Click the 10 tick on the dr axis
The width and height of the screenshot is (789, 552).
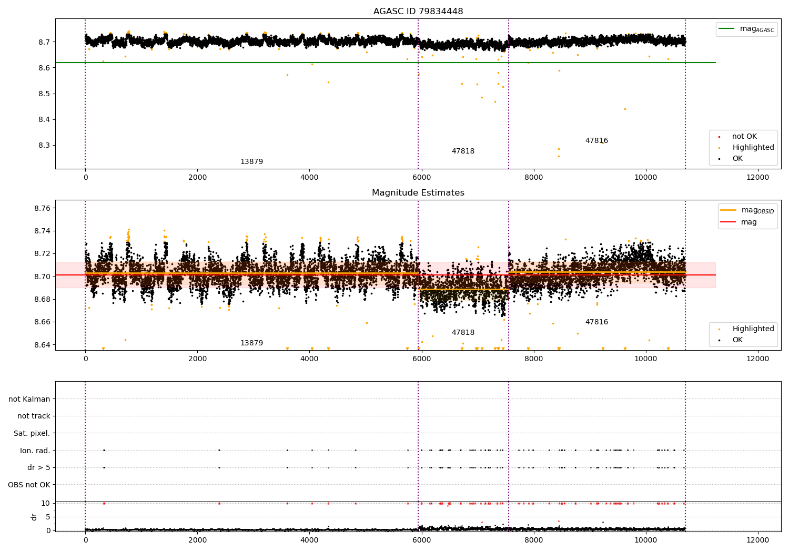[x=46, y=503]
